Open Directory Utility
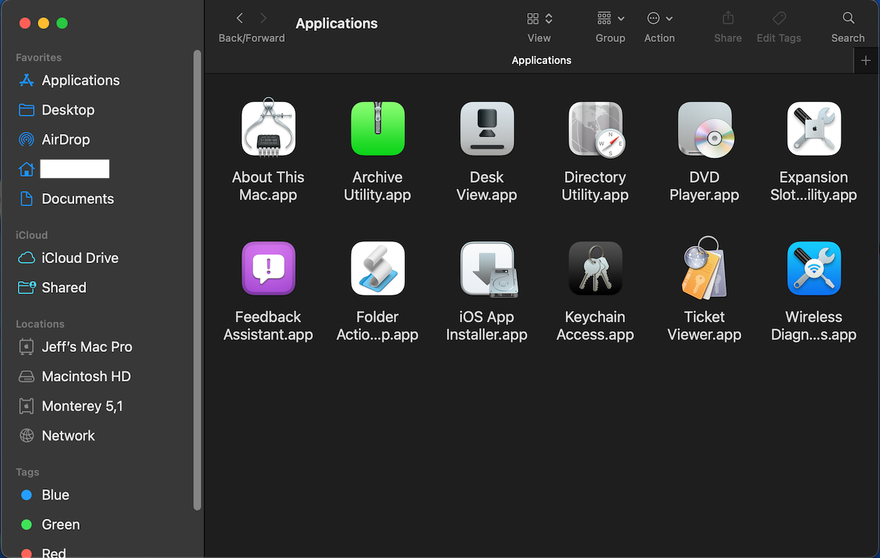 pyautogui.click(x=595, y=129)
